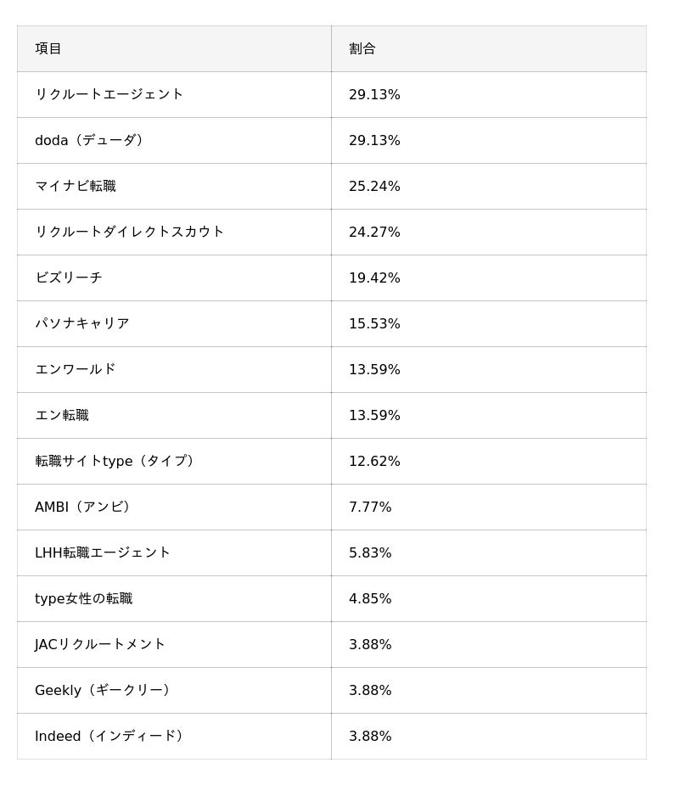
Task: Click リクルートダイレクトスカウト in the table
Action: coord(129,232)
